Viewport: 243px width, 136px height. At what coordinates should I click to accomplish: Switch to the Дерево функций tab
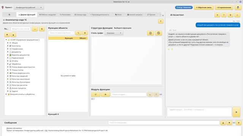(x=27, y=15)
